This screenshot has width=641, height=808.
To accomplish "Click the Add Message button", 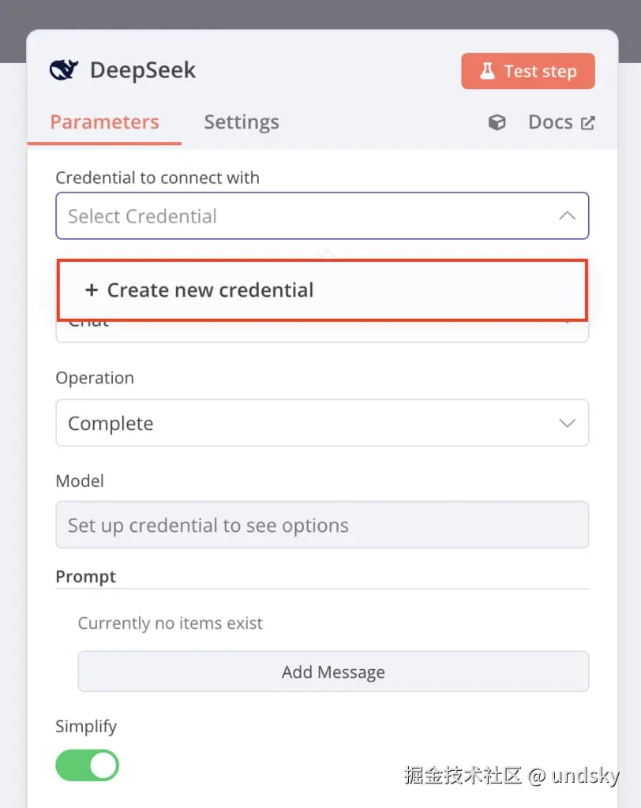I will coord(333,671).
